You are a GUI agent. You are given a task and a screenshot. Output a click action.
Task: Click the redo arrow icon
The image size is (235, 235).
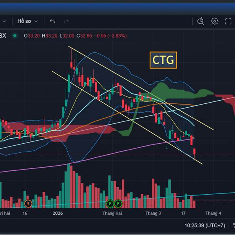tap(66, 22)
